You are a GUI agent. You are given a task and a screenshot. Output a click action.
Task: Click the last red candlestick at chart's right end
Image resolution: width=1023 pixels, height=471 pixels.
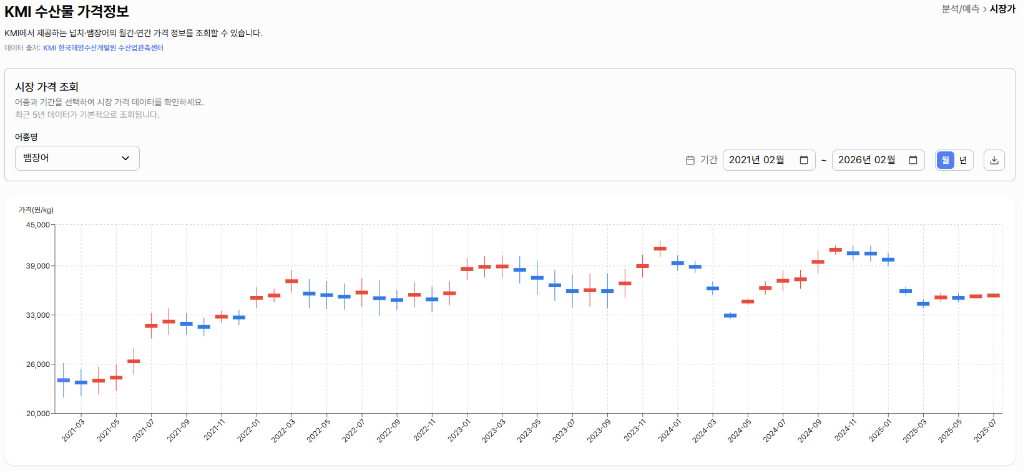993,295
